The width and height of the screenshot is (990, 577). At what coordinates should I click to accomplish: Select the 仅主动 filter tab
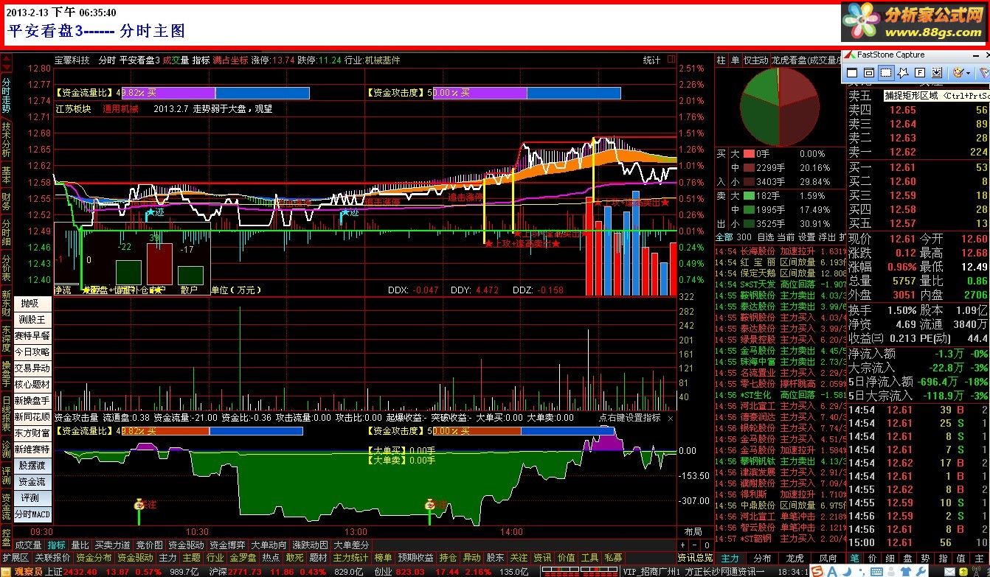(755, 60)
